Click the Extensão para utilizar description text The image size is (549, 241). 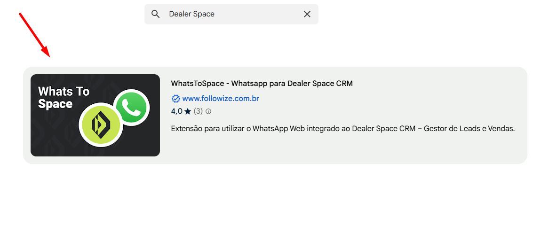(343, 128)
